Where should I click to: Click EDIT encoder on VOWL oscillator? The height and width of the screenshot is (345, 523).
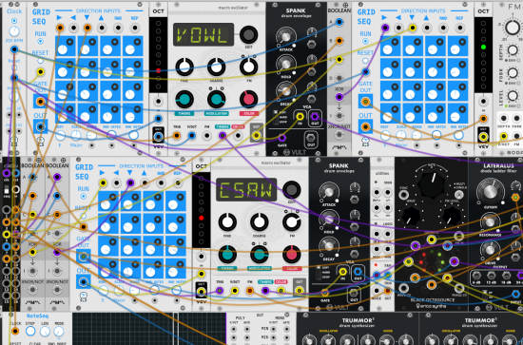[x=248, y=34]
